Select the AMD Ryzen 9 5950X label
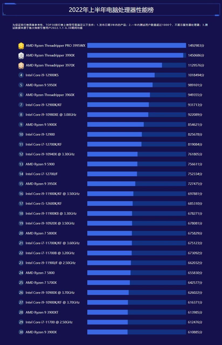 pos(41,85)
